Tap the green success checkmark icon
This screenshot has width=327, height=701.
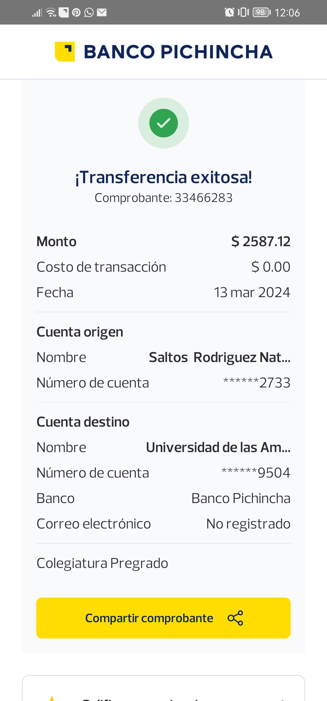pyautogui.click(x=163, y=123)
